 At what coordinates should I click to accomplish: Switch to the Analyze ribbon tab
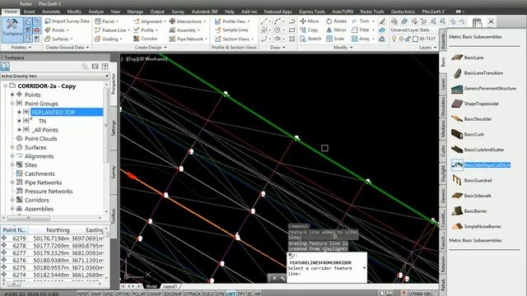tap(96, 12)
